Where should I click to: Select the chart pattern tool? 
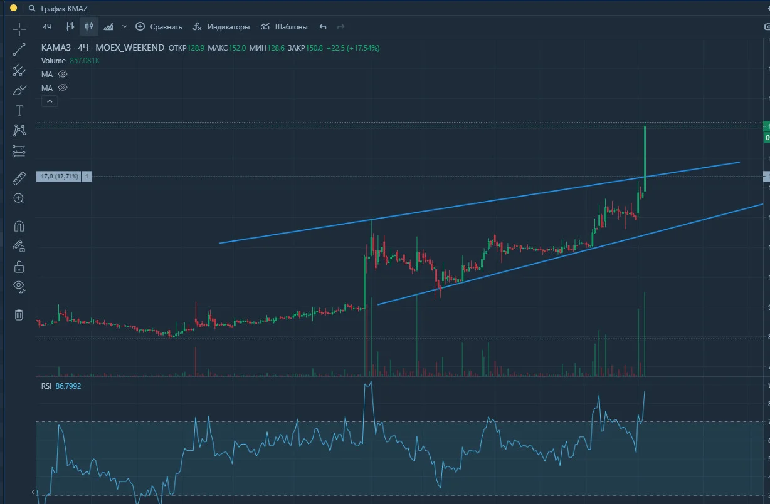[x=19, y=130]
